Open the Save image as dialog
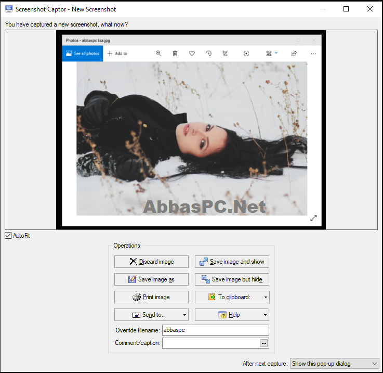The image size is (383, 373). click(151, 279)
